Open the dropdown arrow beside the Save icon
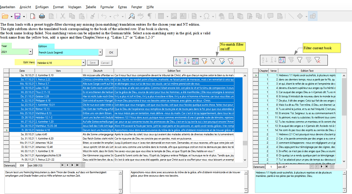 24,16
